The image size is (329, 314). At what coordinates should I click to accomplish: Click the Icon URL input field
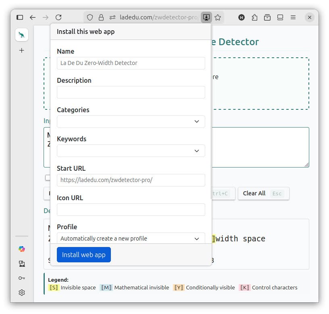pos(131,209)
